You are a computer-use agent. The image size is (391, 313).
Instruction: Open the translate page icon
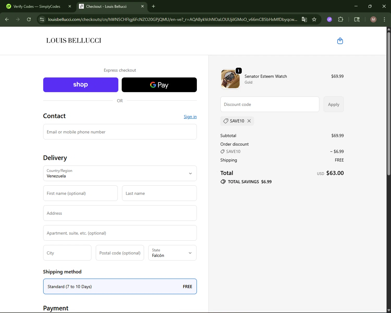point(304,19)
